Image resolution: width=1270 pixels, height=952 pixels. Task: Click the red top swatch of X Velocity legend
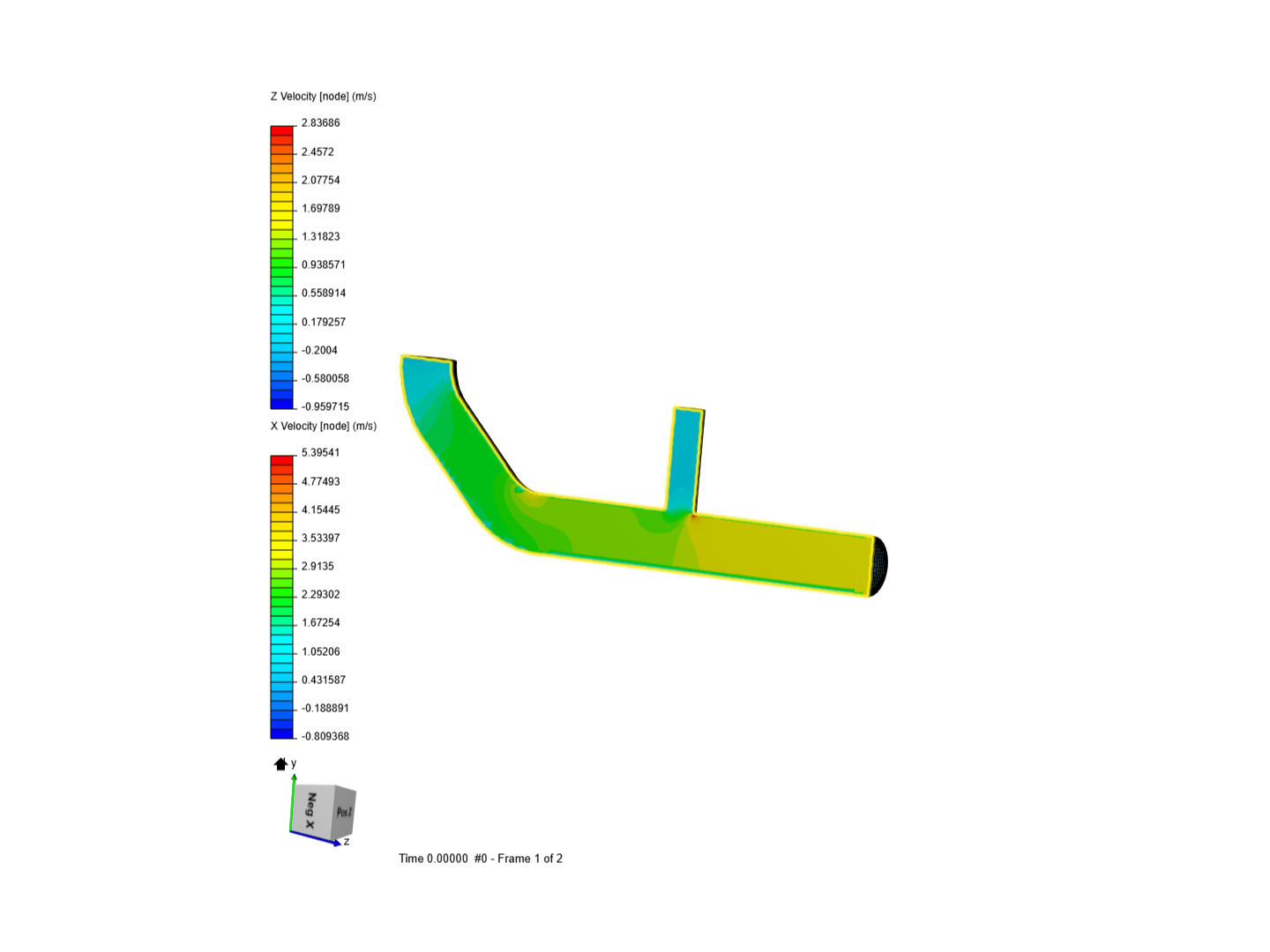[x=281, y=460]
